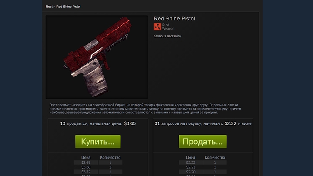The image size is (313, 176).
Task: Click the $2.21 buy order row
Action: tap(203, 167)
